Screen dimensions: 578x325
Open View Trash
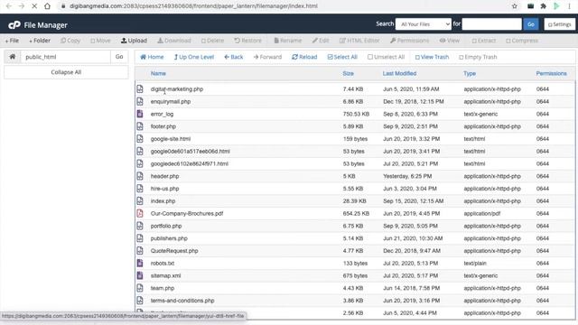tap(432, 57)
